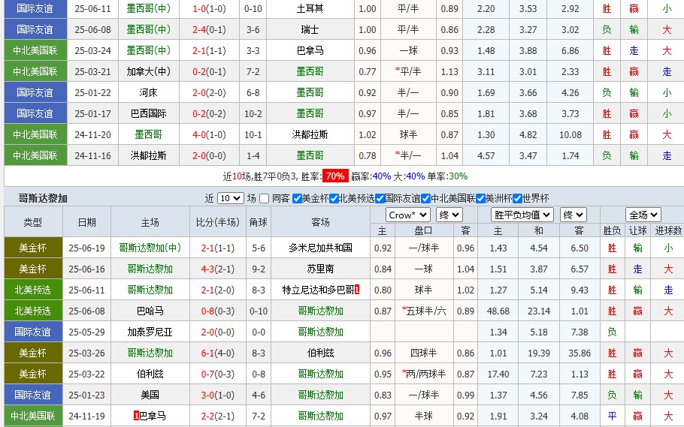This screenshot has width=684, height=427.
Task: Click the 类型 column header
Action: pyautogui.click(x=33, y=222)
